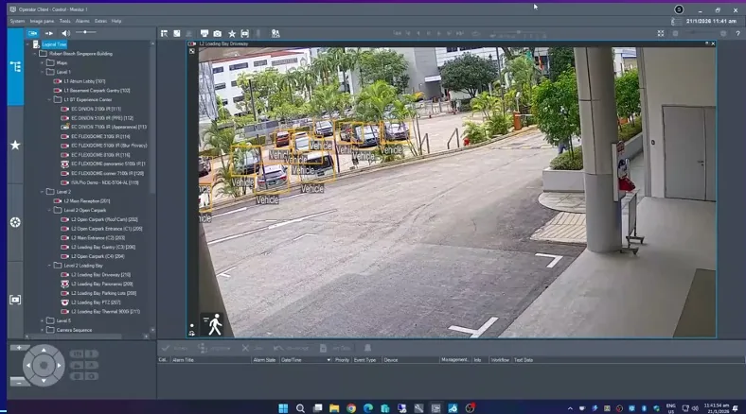Collapse the L1 BT Experience Center folder
The image size is (746, 414).
pyautogui.click(x=49, y=99)
